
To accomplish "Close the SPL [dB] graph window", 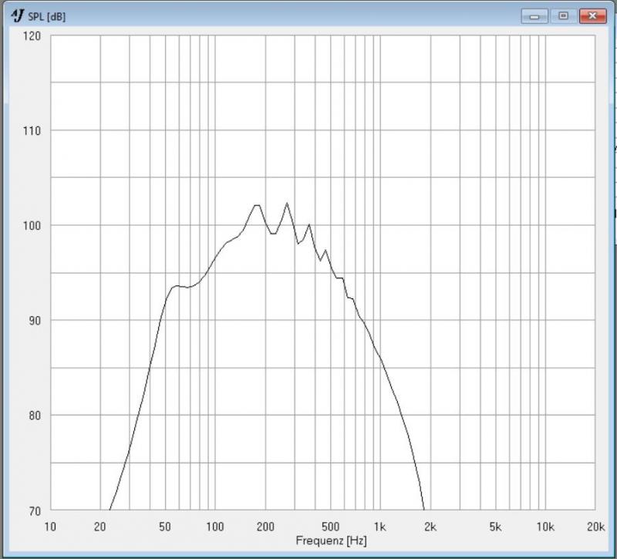I will (592, 16).
